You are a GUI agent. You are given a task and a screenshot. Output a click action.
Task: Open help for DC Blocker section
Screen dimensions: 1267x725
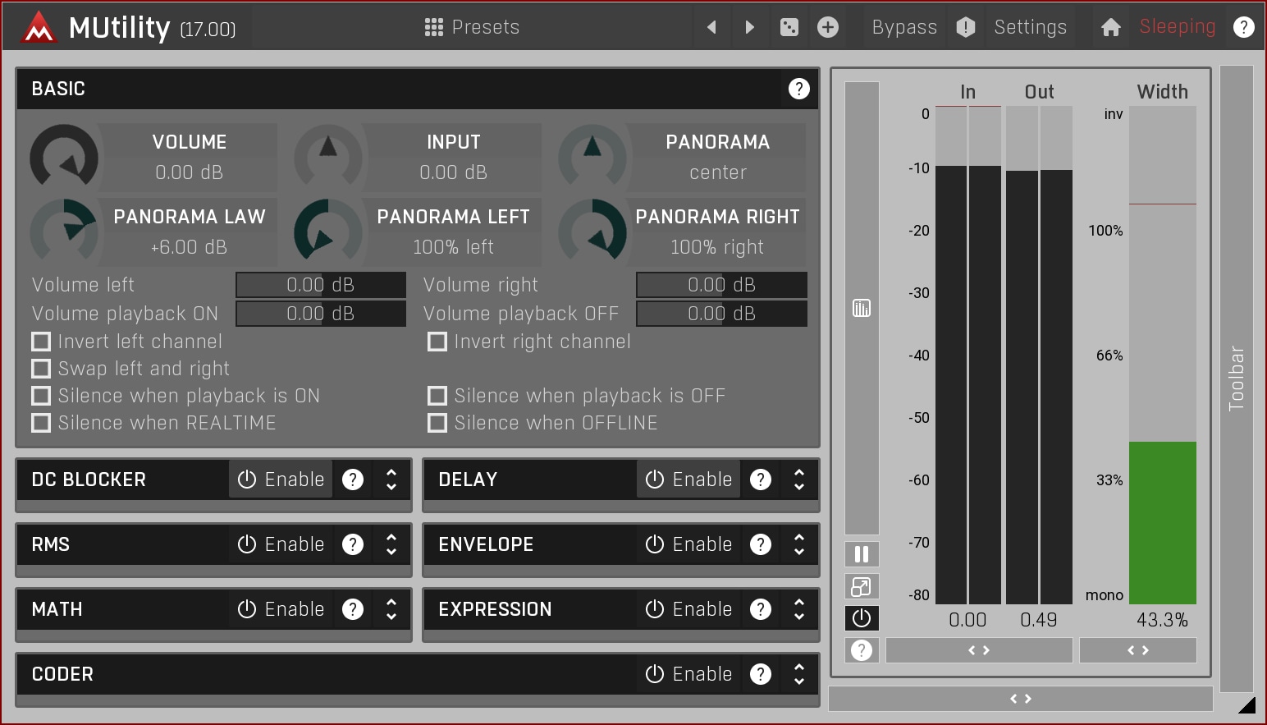[x=353, y=480]
